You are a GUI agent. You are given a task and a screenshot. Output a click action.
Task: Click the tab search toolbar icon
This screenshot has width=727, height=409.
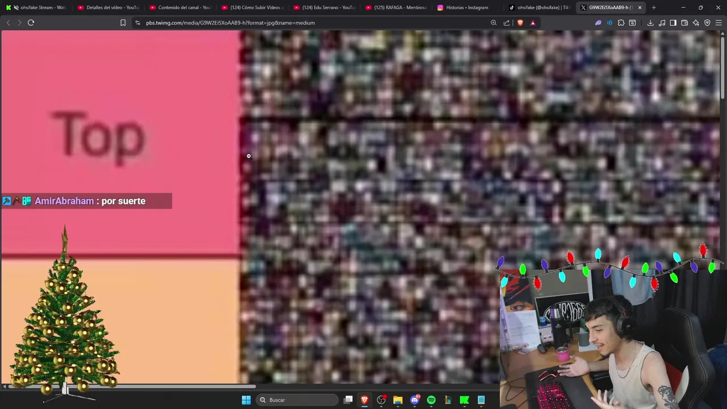(632, 23)
